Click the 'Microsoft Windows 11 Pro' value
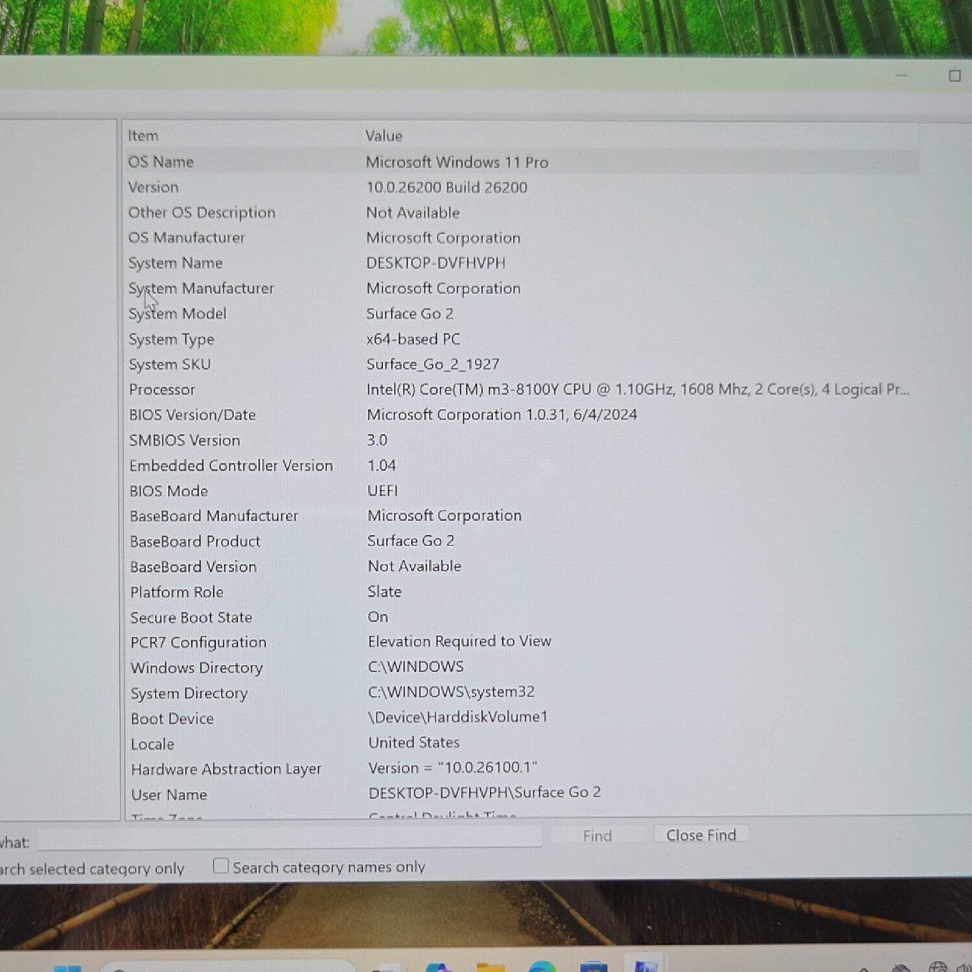 pos(457,162)
